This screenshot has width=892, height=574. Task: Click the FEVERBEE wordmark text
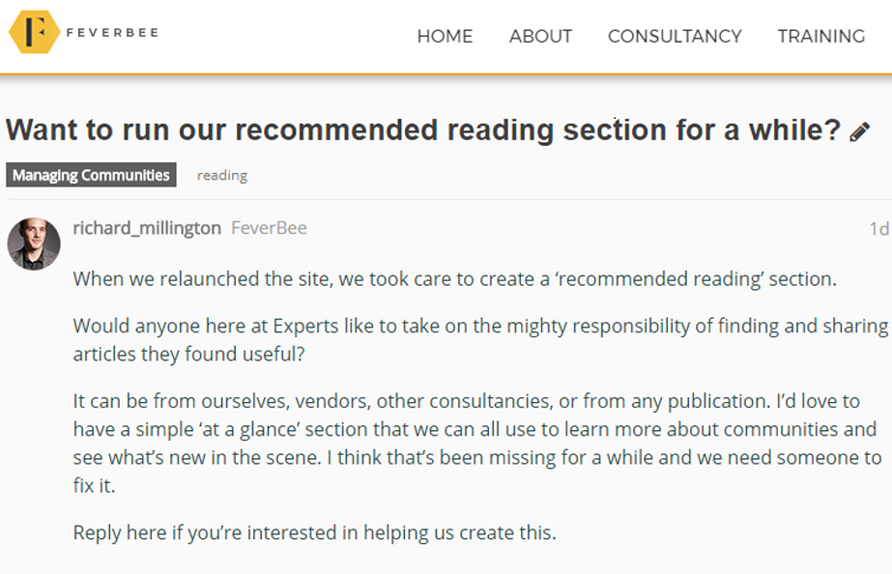(x=113, y=33)
